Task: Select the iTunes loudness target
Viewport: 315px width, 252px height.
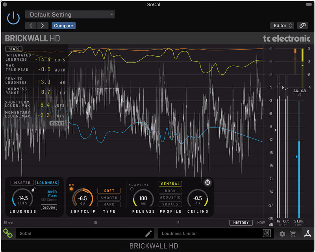Action: click(x=53, y=196)
